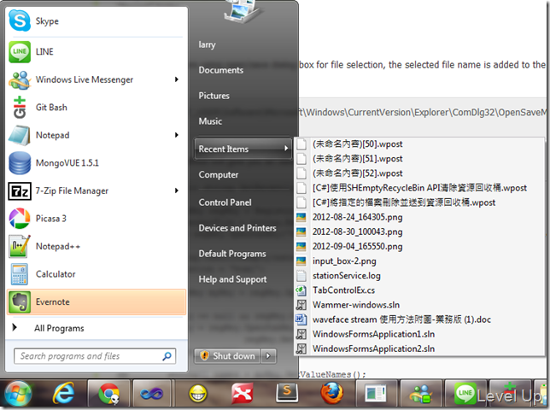Open Internet Explorer from the taskbar
Image resolution: width=550 pixels, height=410 pixels.
coord(63,393)
